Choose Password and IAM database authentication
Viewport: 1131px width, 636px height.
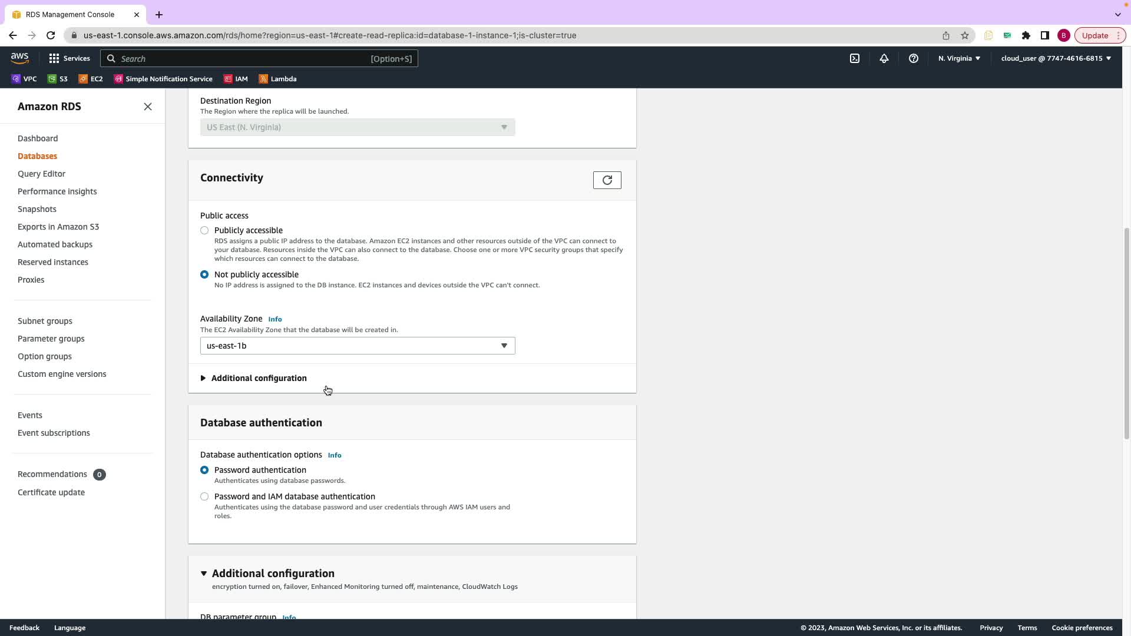(x=204, y=496)
